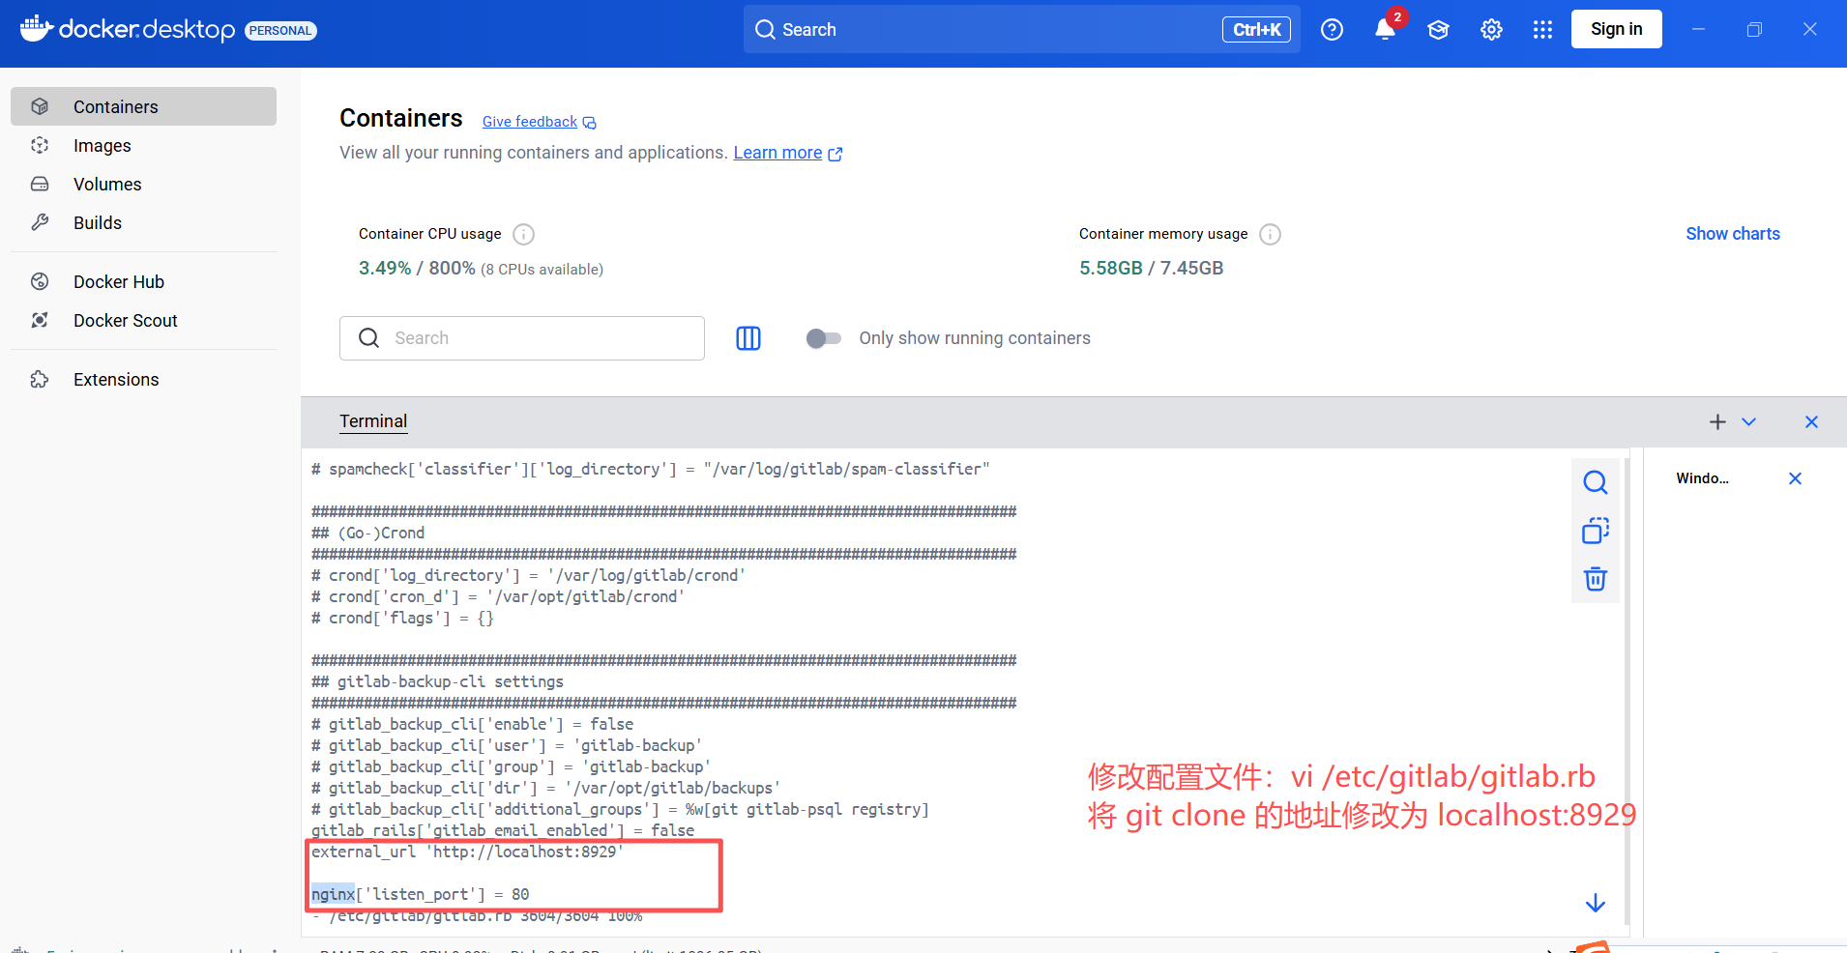Click the terminal vertical scrollbar
Screen dimensions: 1847x953
[x=1627, y=691]
